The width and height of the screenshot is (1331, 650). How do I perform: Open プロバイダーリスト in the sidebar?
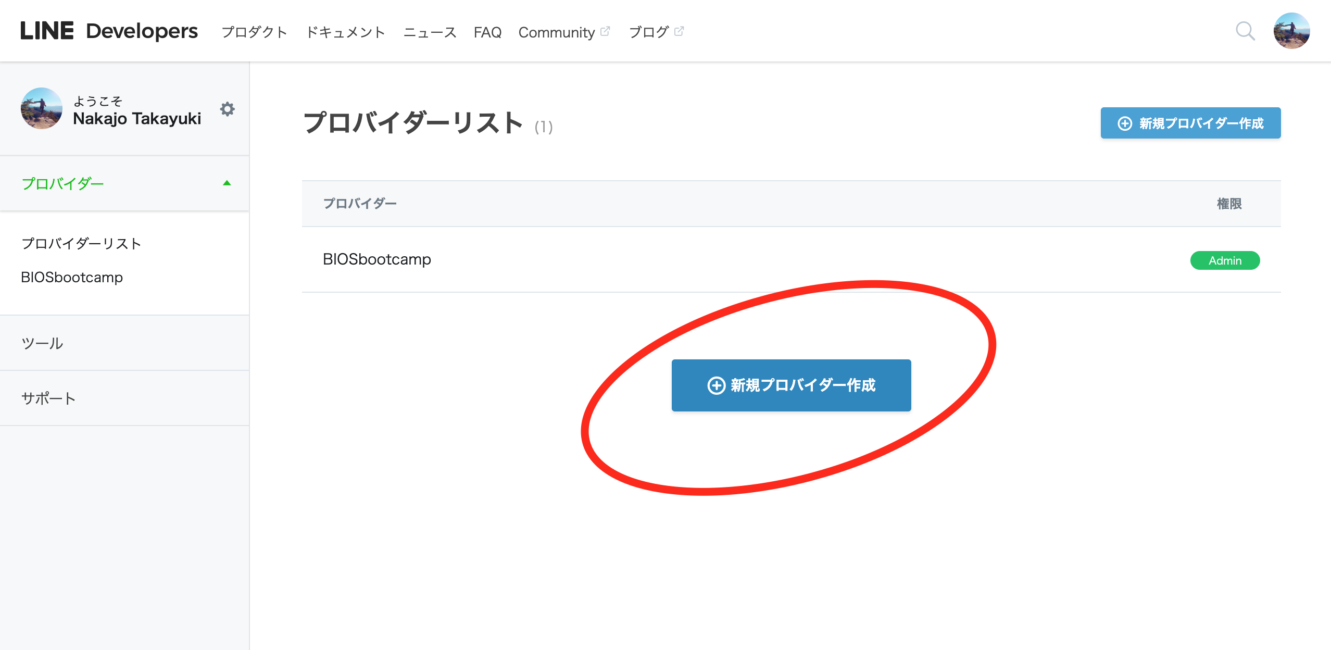point(81,243)
